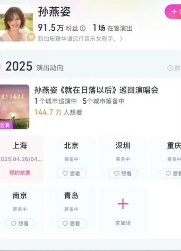
Task: Toggle 想看 for 重庆 city
Action: point(171,173)
